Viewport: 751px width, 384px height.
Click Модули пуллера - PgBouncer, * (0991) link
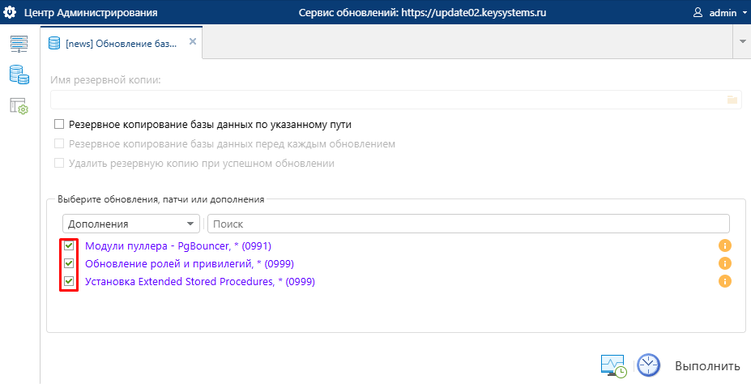pos(178,246)
